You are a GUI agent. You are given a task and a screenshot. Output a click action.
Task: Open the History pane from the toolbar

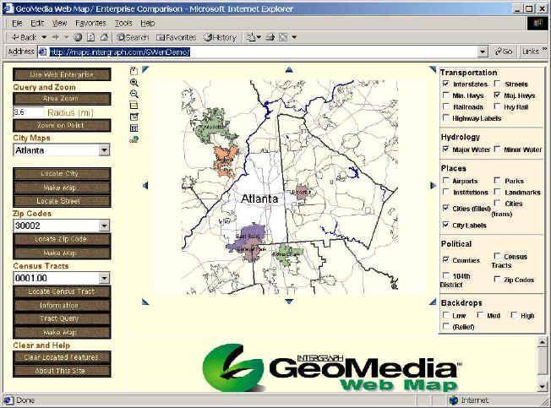[220, 37]
